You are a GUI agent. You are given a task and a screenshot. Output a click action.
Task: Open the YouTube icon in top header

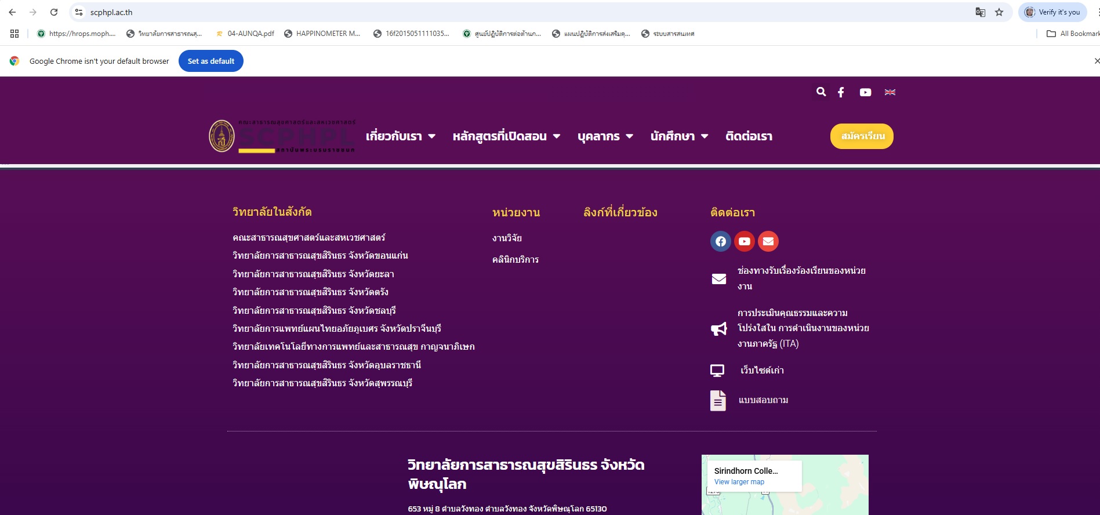[x=865, y=92]
